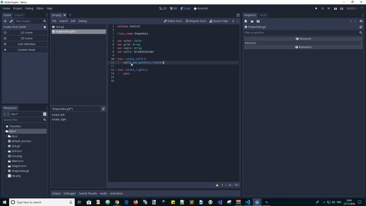Image resolution: width=366 pixels, height=206 pixels.
Task: Go back in FileSystem directory history
Action: pyautogui.click(x=5, y=114)
